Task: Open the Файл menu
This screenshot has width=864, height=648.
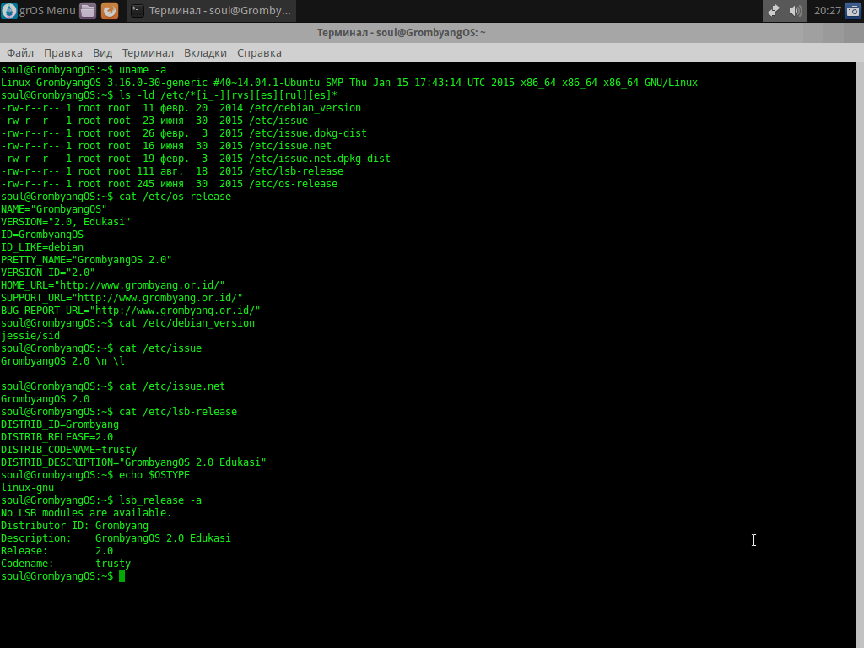Action: 20,53
